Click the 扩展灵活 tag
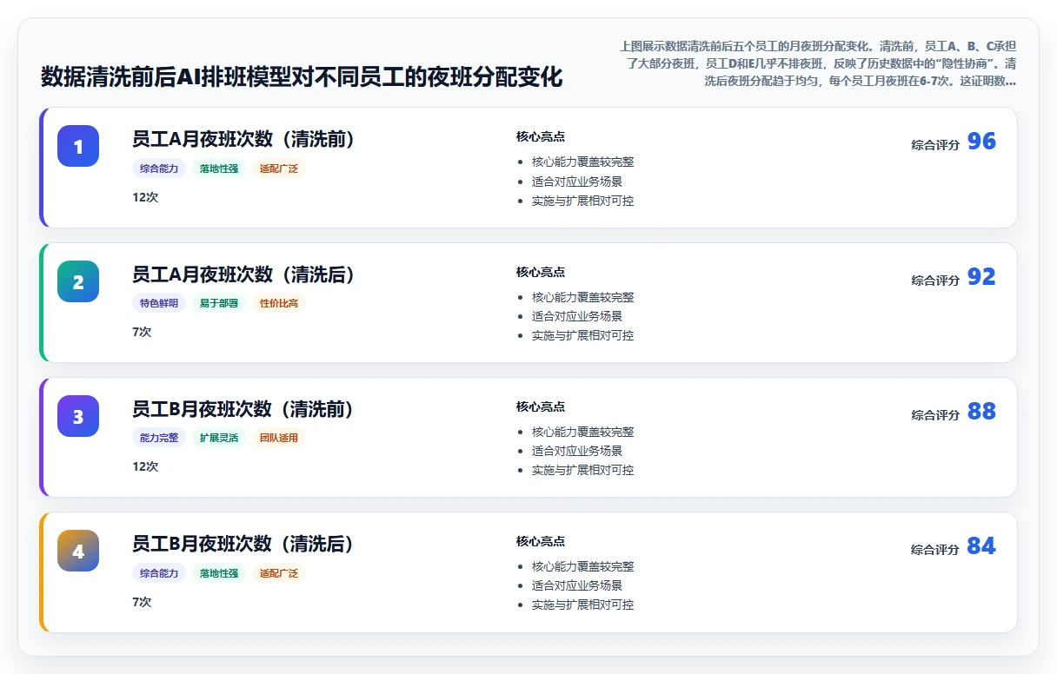 click(x=219, y=438)
